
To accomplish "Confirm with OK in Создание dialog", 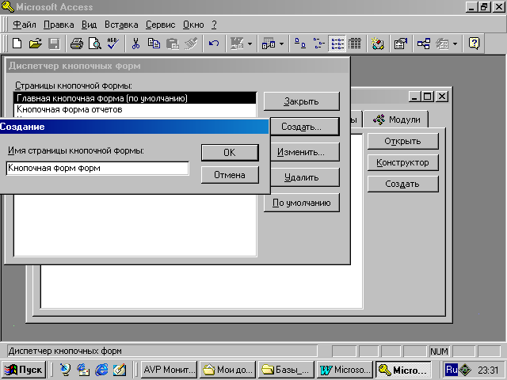I will (x=230, y=153).
